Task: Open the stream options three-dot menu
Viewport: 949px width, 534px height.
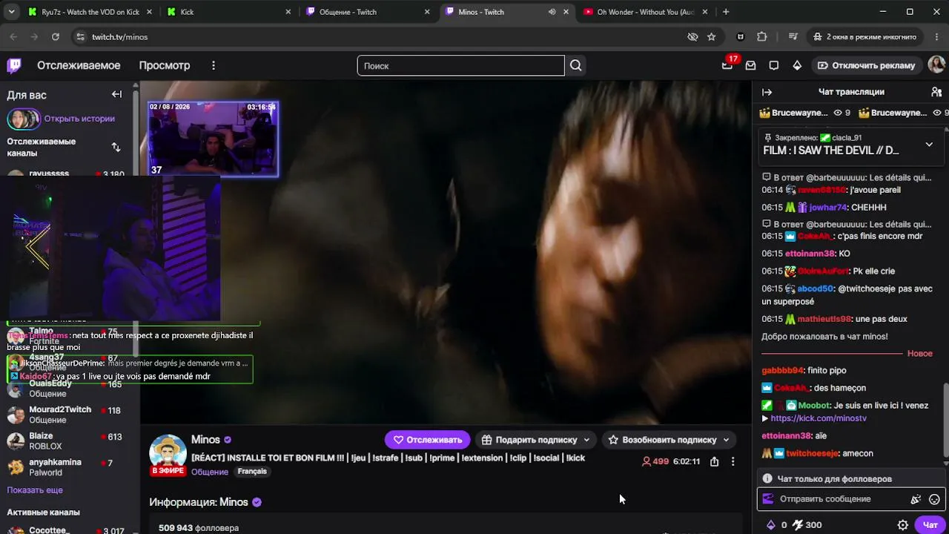Action: [x=733, y=461]
